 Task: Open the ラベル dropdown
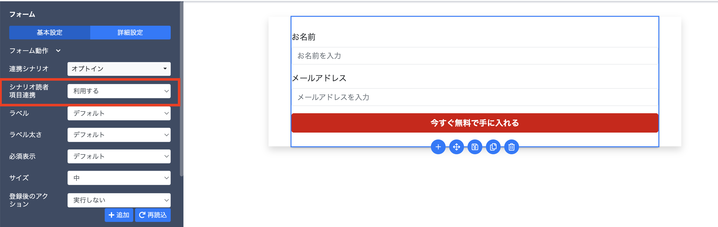pos(119,113)
